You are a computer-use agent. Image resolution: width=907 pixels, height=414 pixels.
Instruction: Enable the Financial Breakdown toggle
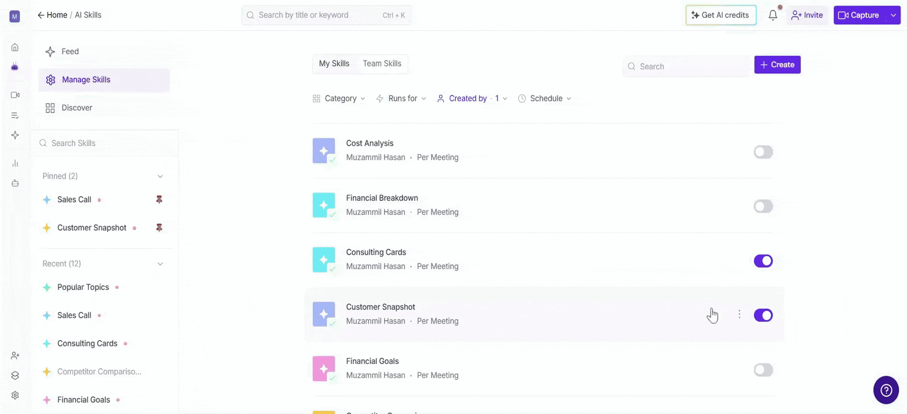coord(763,206)
